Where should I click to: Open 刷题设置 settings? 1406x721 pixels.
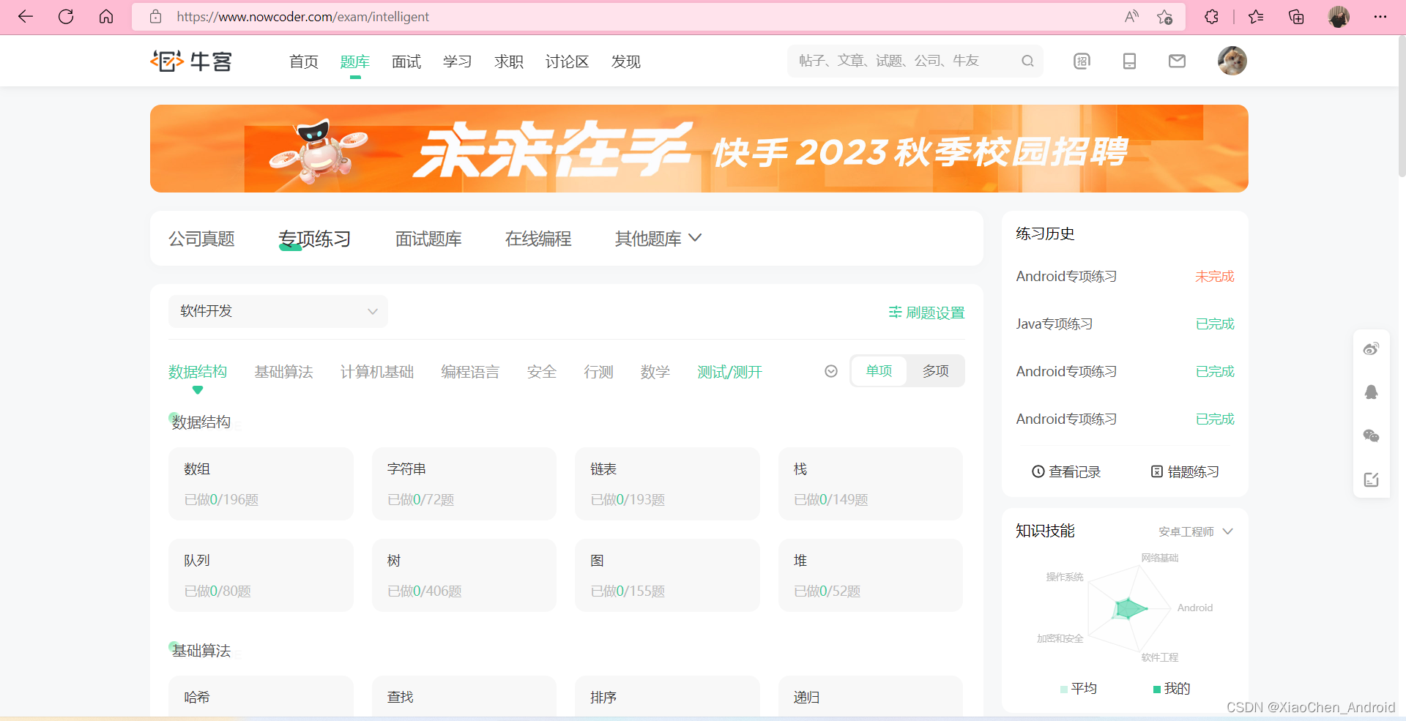coord(926,313)
